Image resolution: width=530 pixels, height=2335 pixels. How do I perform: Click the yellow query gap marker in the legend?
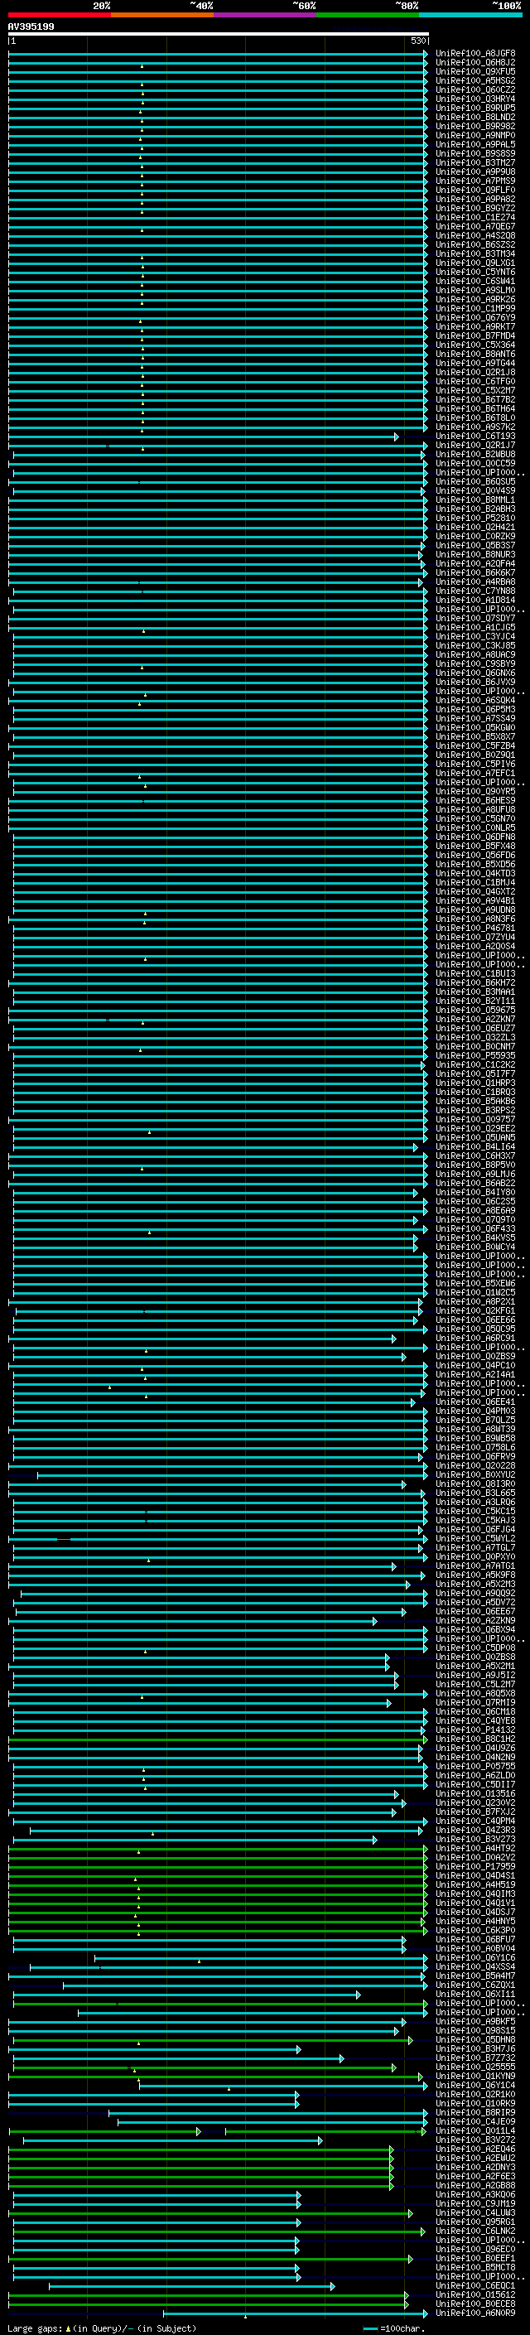pyautogui.click(x=68, y=2328)
